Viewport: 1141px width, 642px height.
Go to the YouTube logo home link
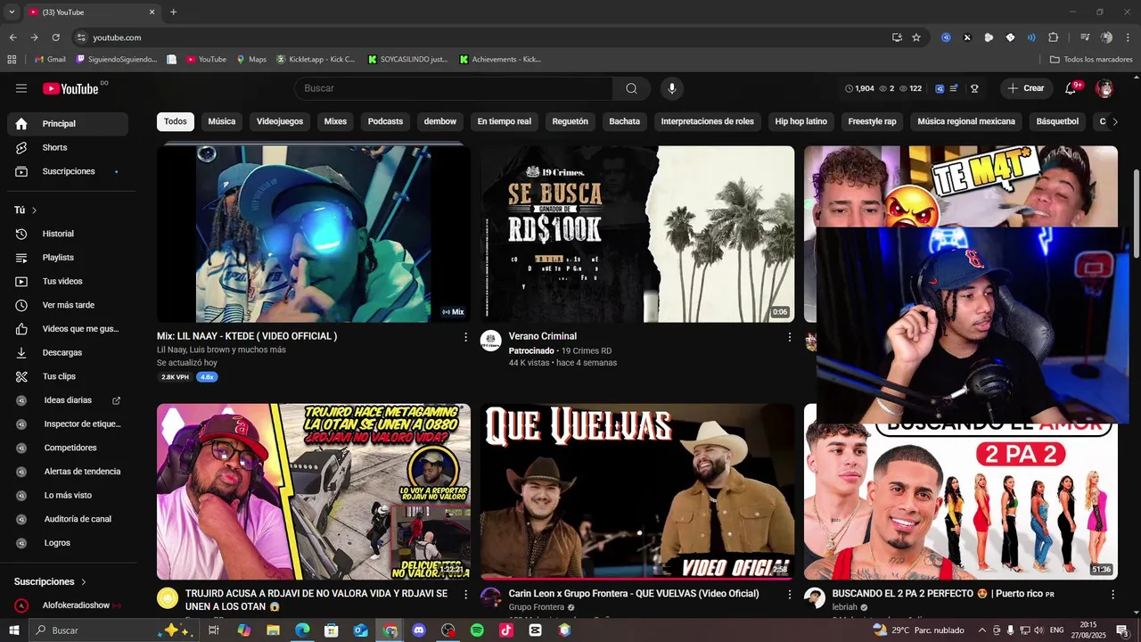[70, 88]
